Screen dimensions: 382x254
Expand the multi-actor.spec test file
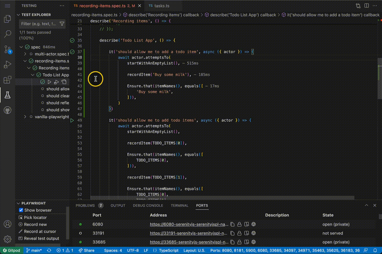(x=25, y=54)
